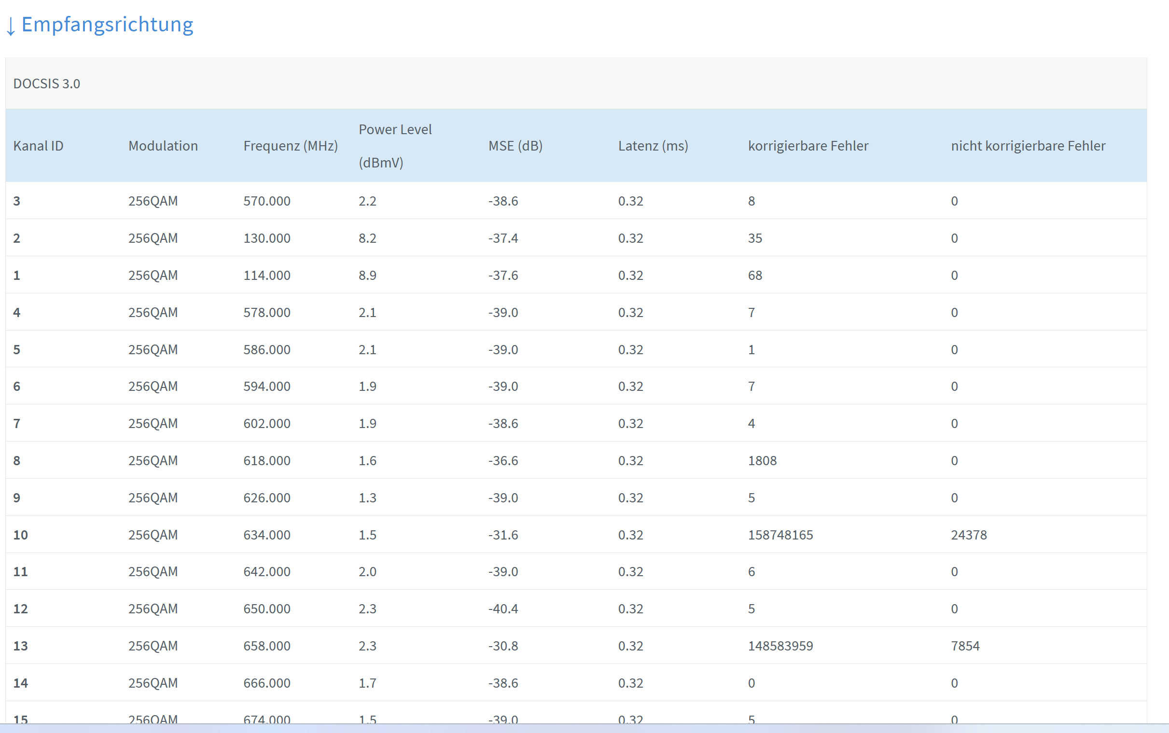Click the Power Level (dBmV) header

pyautogui.click(x=395, y=146)
